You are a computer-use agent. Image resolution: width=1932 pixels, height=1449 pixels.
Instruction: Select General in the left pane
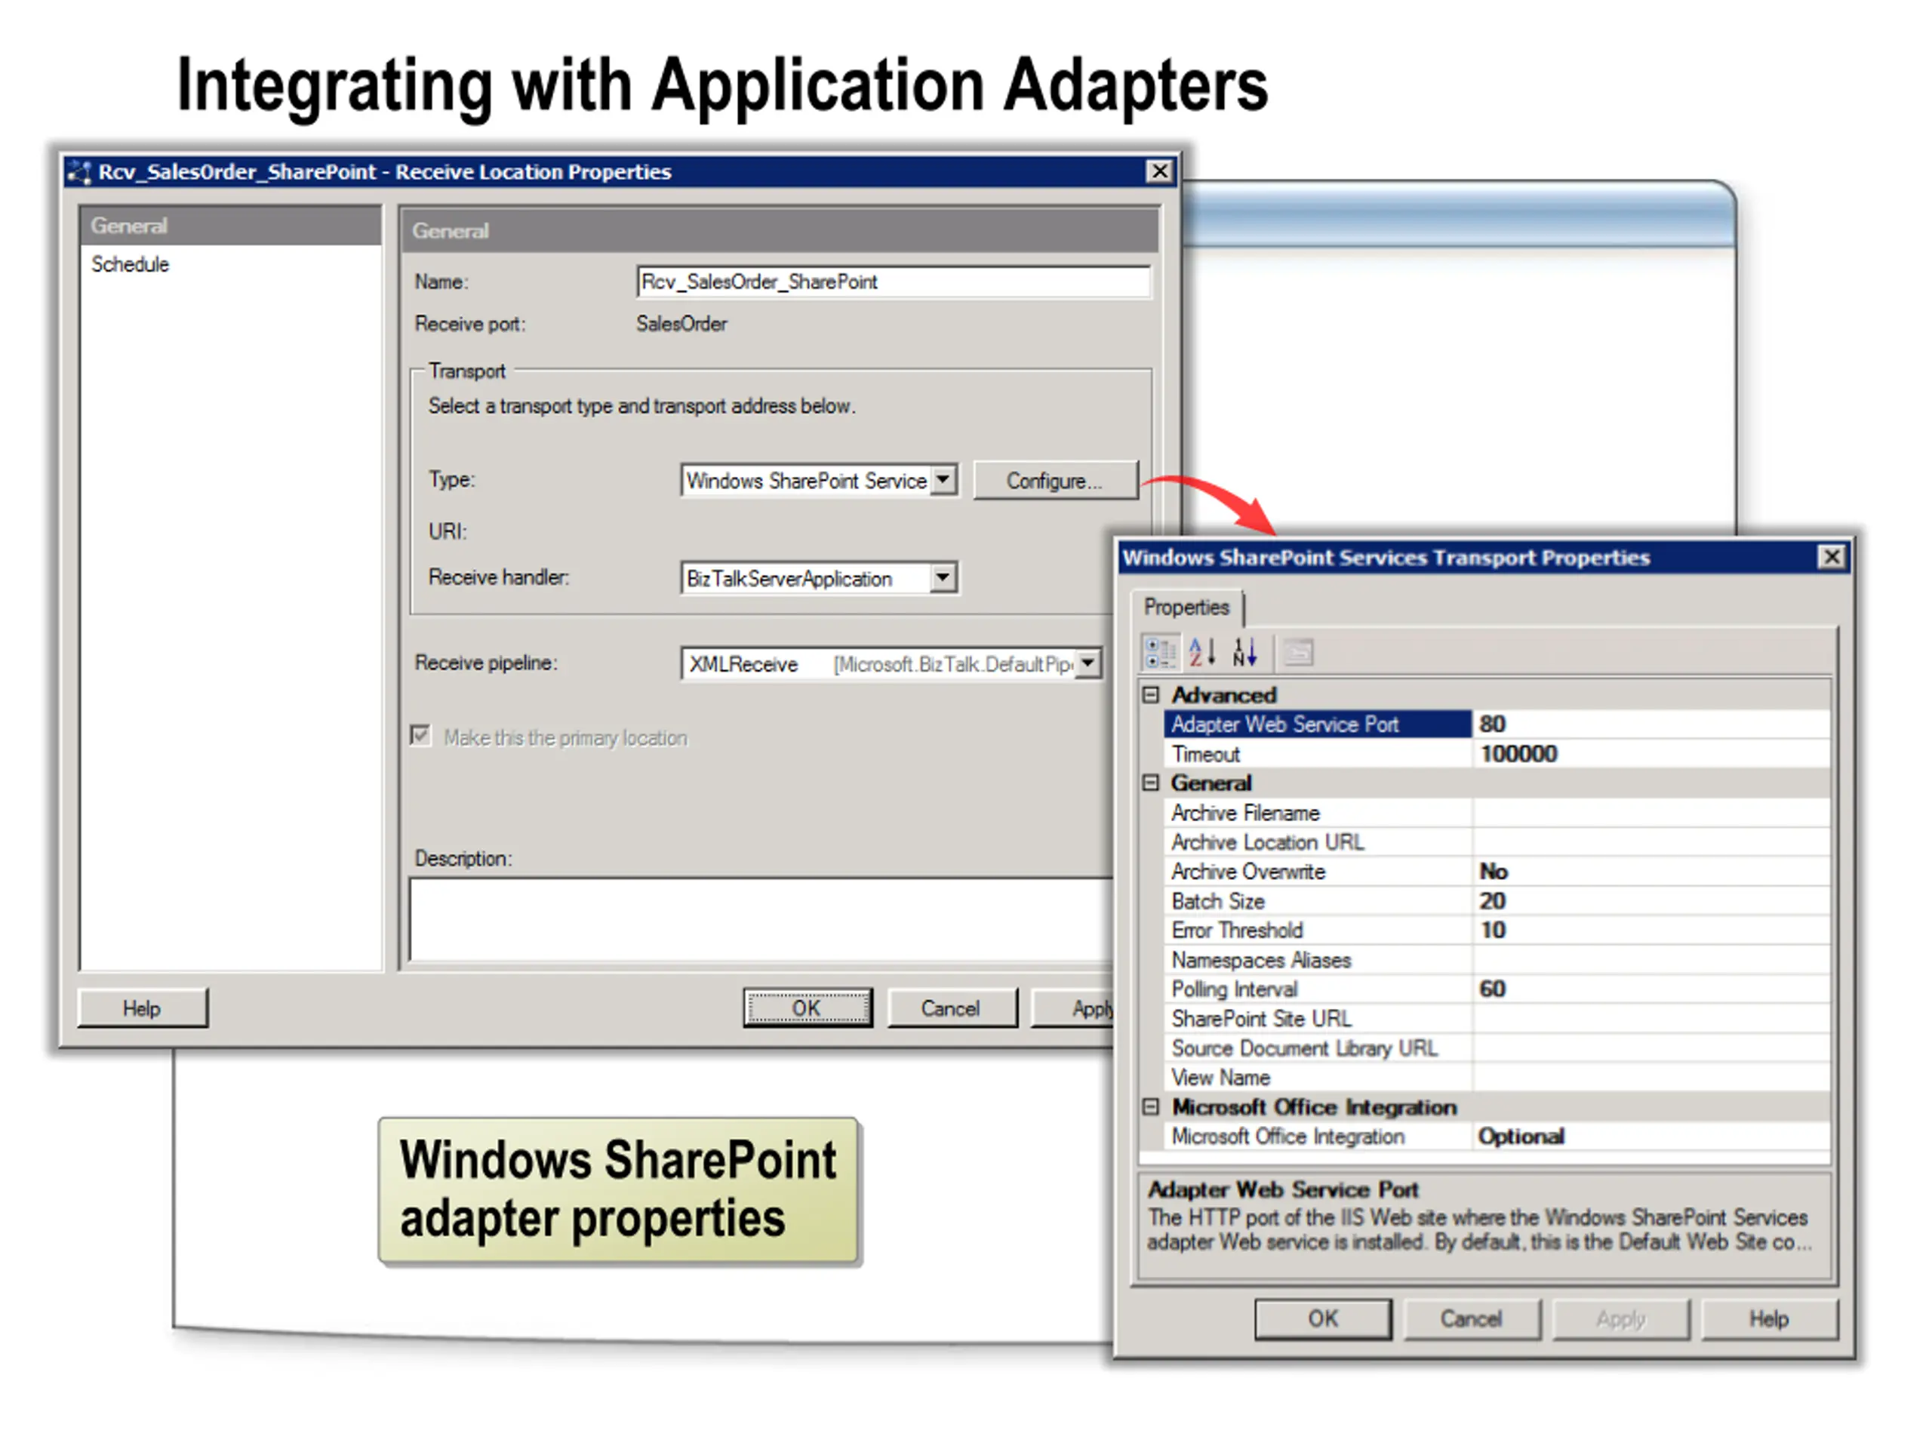pyautogui.click(x=231, y=226)
